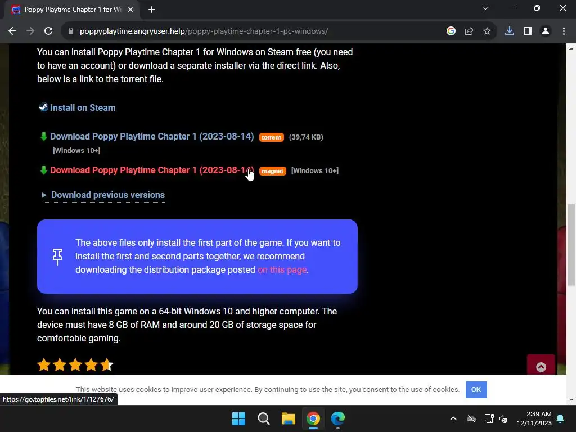
Task: Click the OneDrive tray icon
Action: pyautogui.click(x=471, y=418)
